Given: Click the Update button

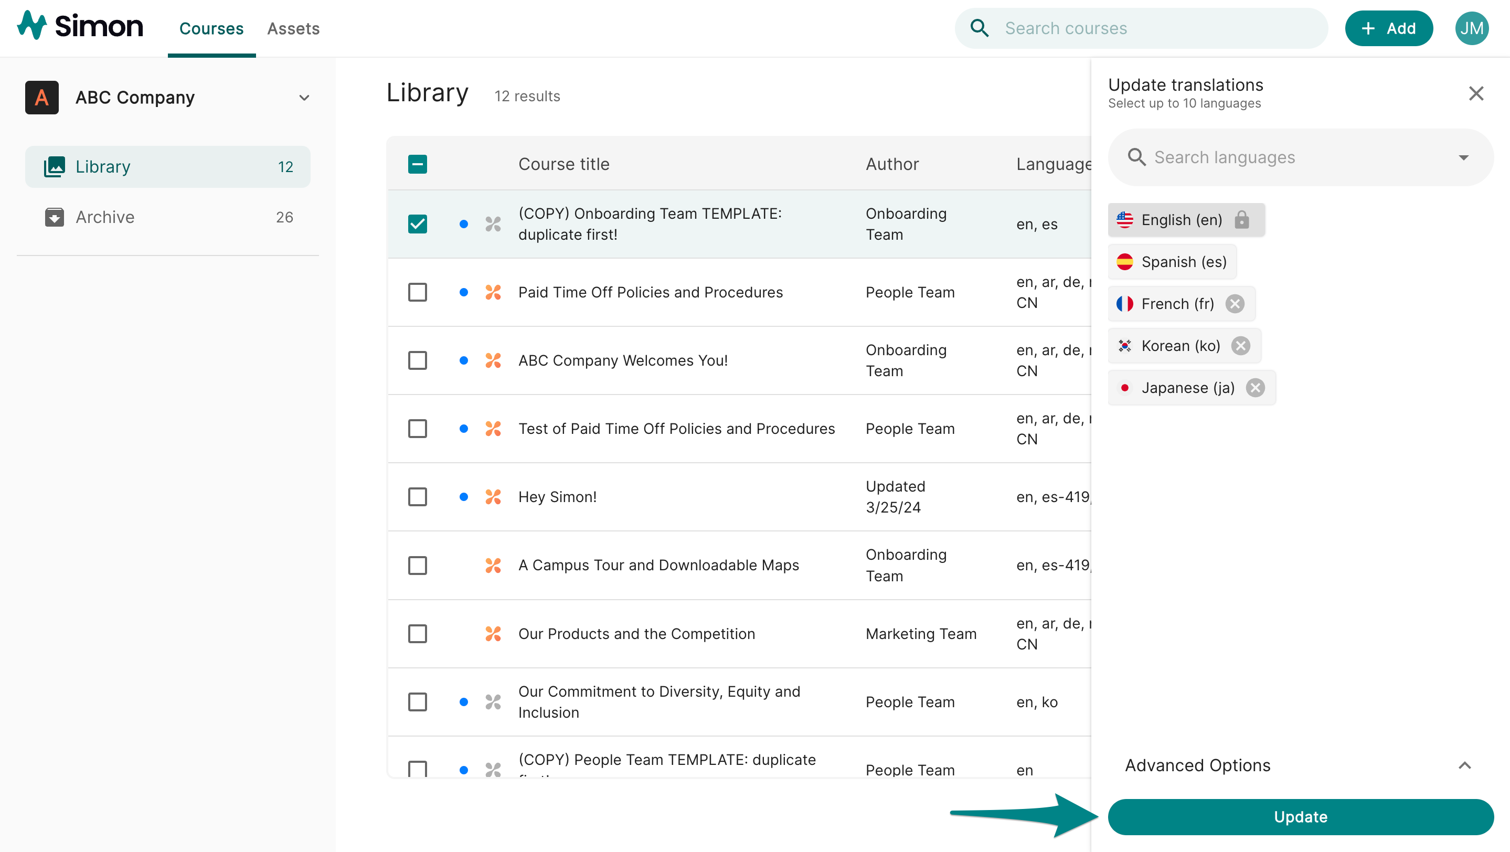Looking at the screenshot, I should tap(1300, 817).
